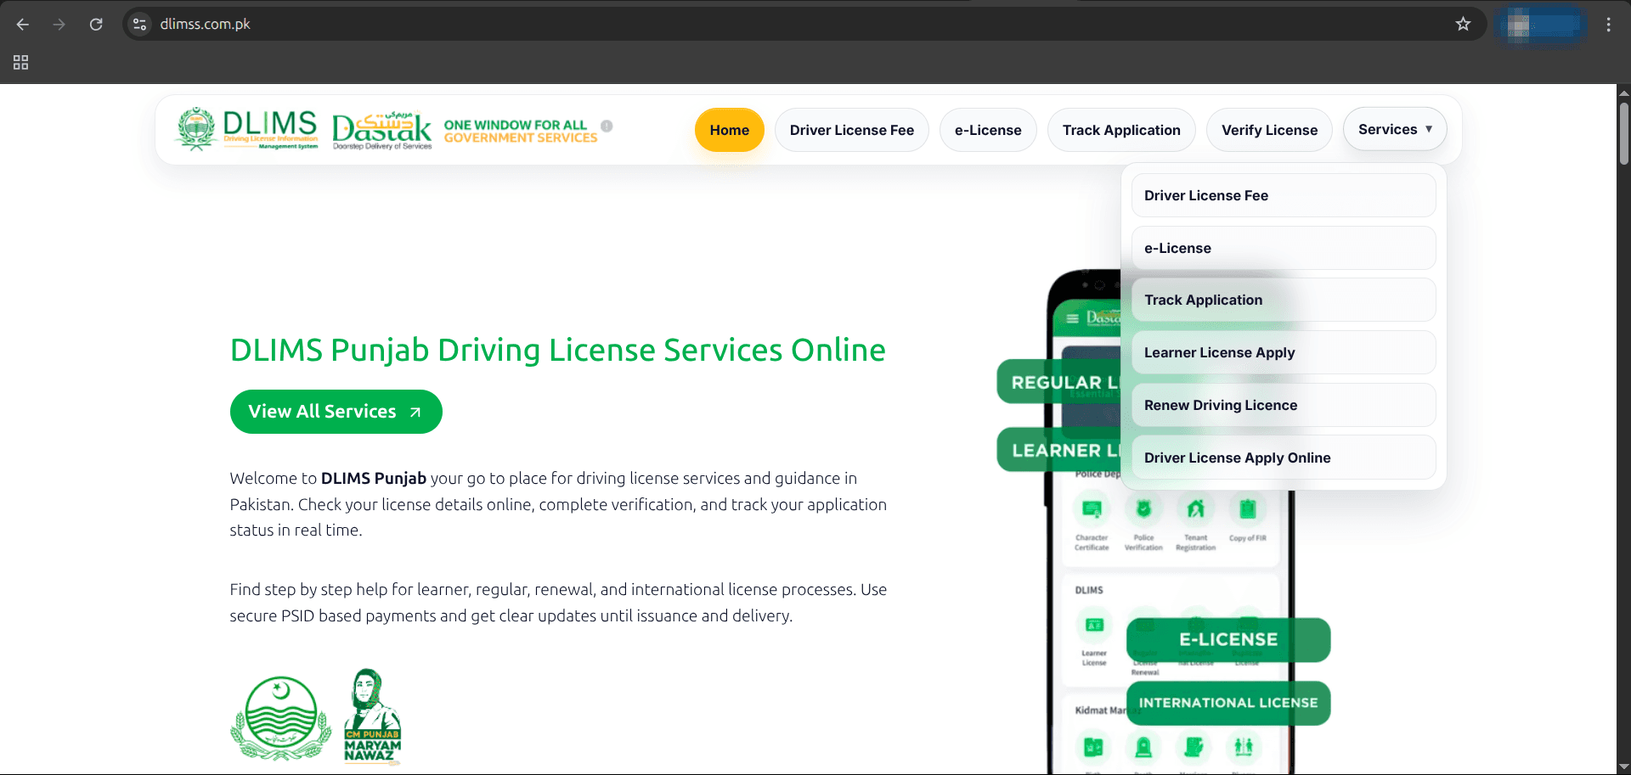Click the Dastak logo in header
Screen dimensions: 1631x775
(382, 130)
